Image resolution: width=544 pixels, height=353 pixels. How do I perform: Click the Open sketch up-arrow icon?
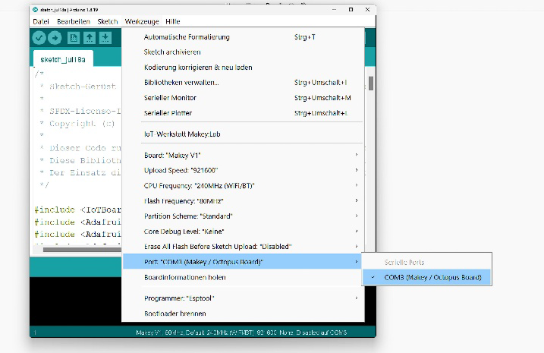pyautogui.click(x=90, y=38)
